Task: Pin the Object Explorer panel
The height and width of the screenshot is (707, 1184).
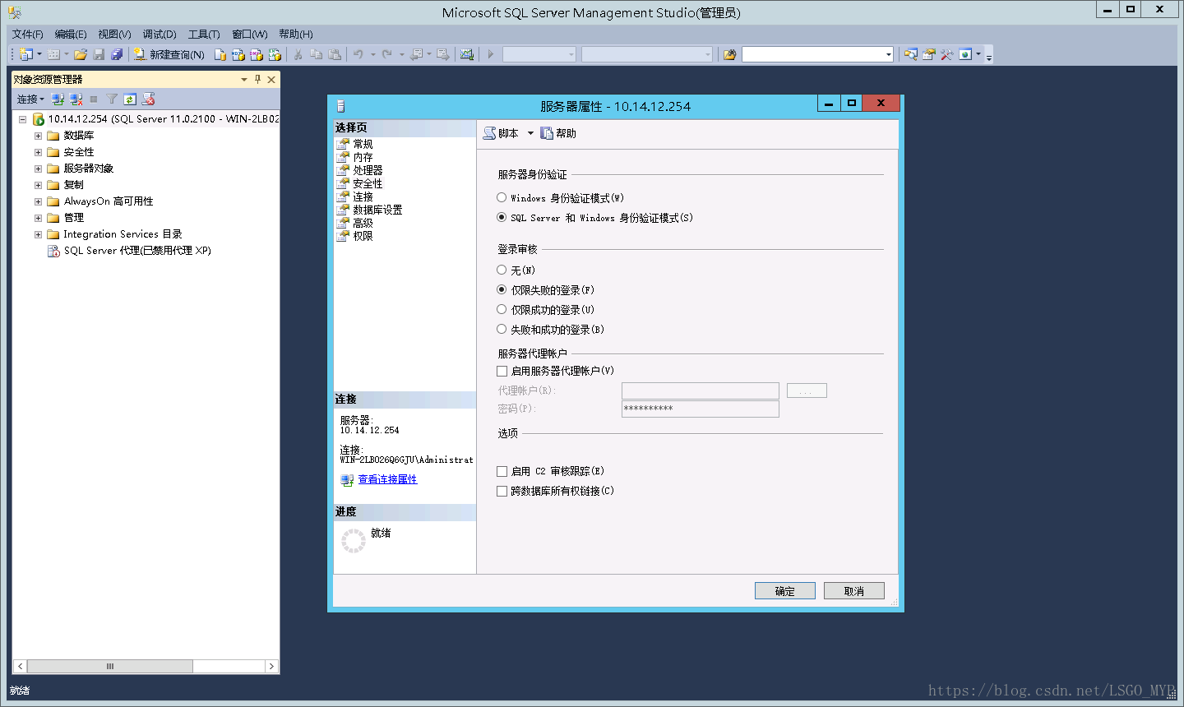Action: [x=257, y=79]
